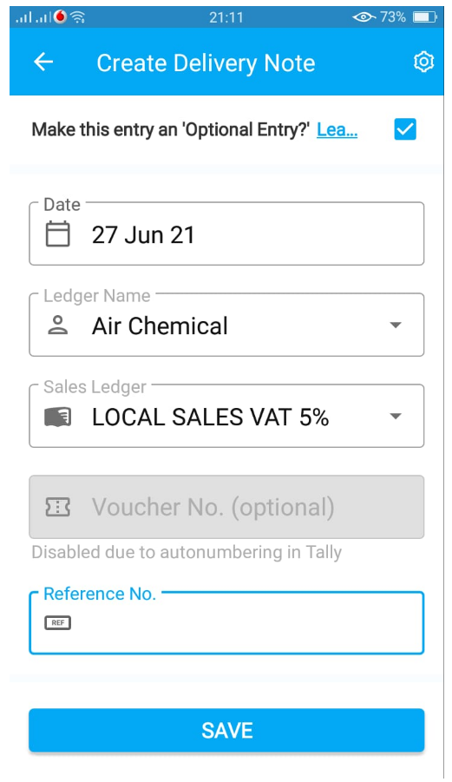Go back using the arrow icon
This screenshot has width=452, height=782.
[x=43, y=62]
